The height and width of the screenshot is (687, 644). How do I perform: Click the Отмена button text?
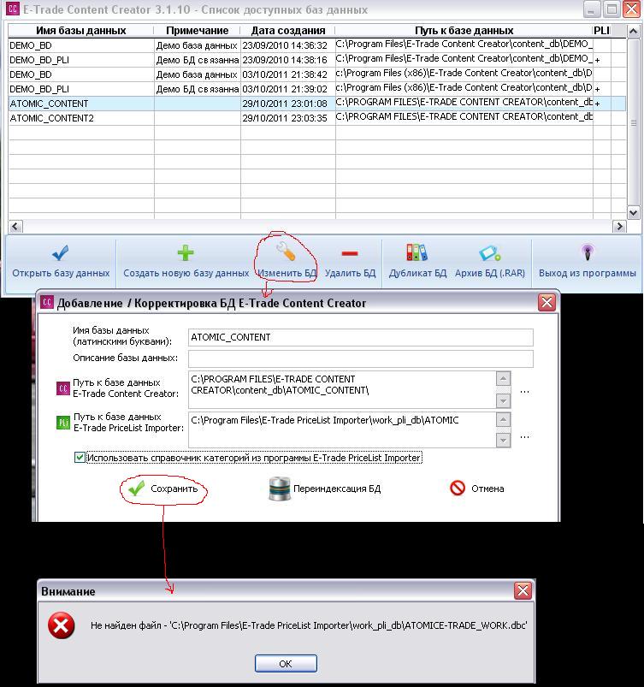point(487,489)
